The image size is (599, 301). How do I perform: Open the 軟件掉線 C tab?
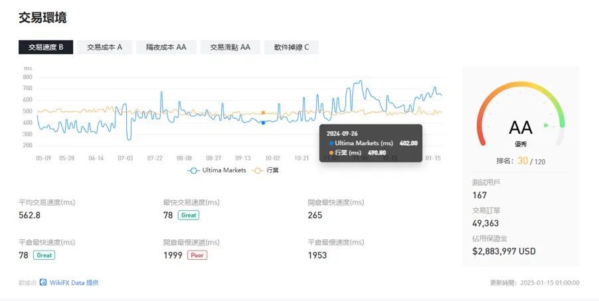tap(292, 47)
